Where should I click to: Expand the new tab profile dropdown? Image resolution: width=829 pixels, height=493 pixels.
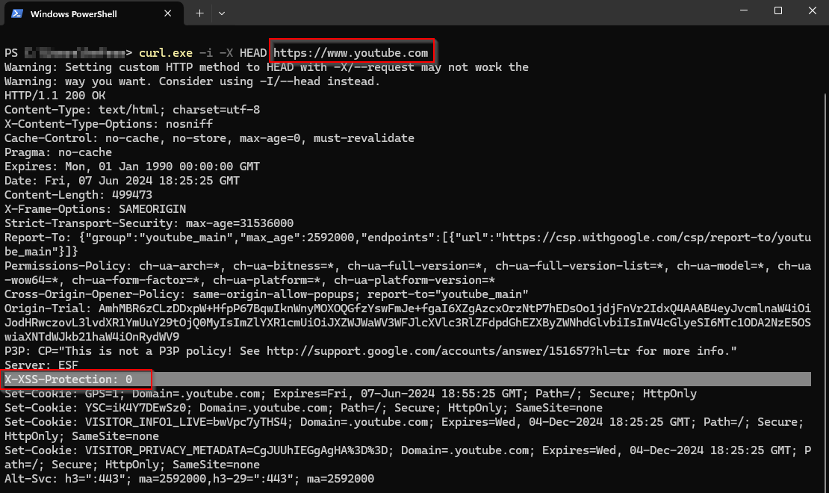pyautogui.click(x=222, y=13)
